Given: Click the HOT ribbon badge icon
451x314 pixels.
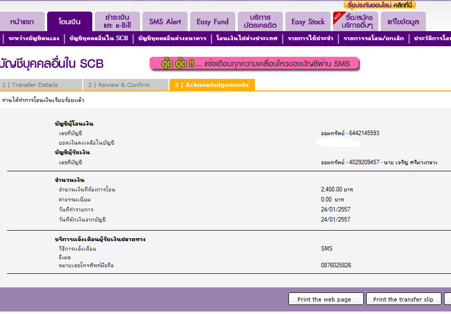Looking at the screenshot, I should (x=338, y=16).
